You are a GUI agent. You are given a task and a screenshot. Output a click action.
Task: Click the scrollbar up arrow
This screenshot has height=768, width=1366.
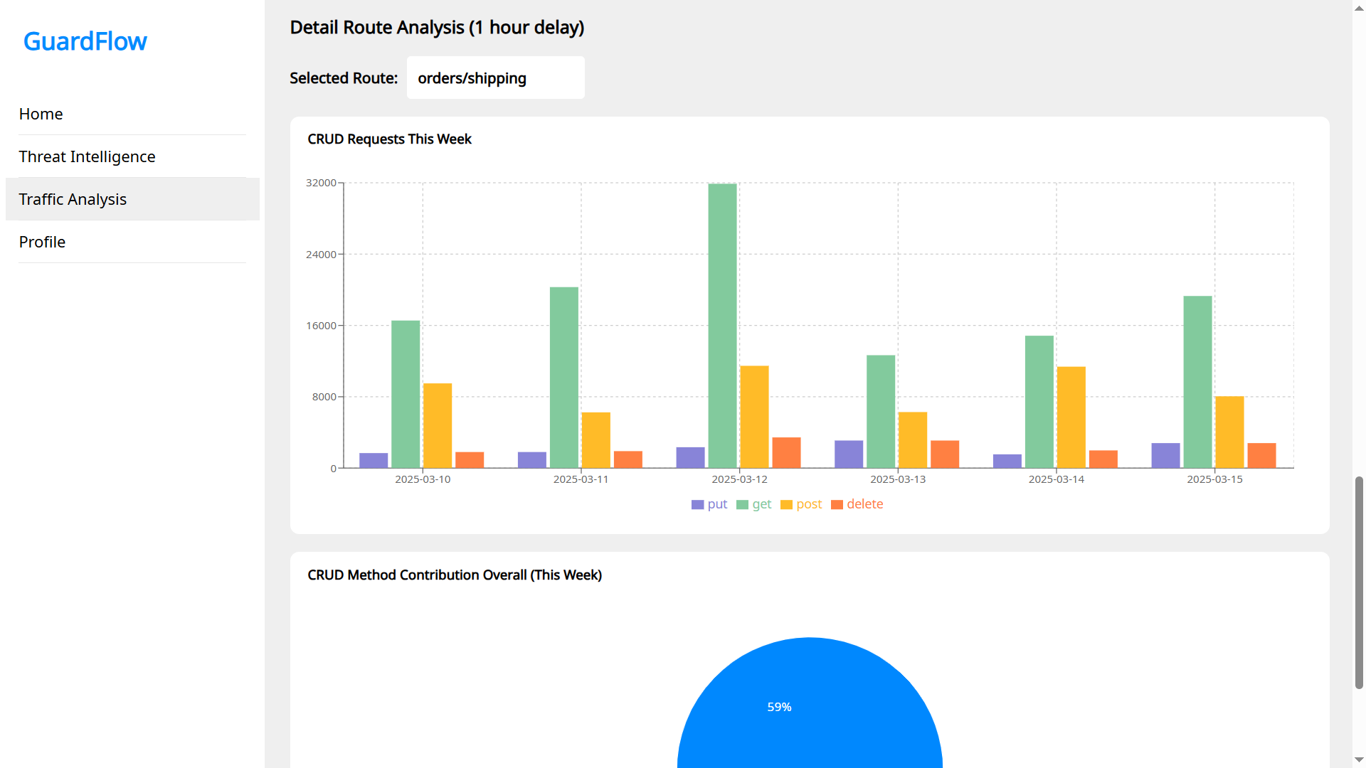(1359, 7)
